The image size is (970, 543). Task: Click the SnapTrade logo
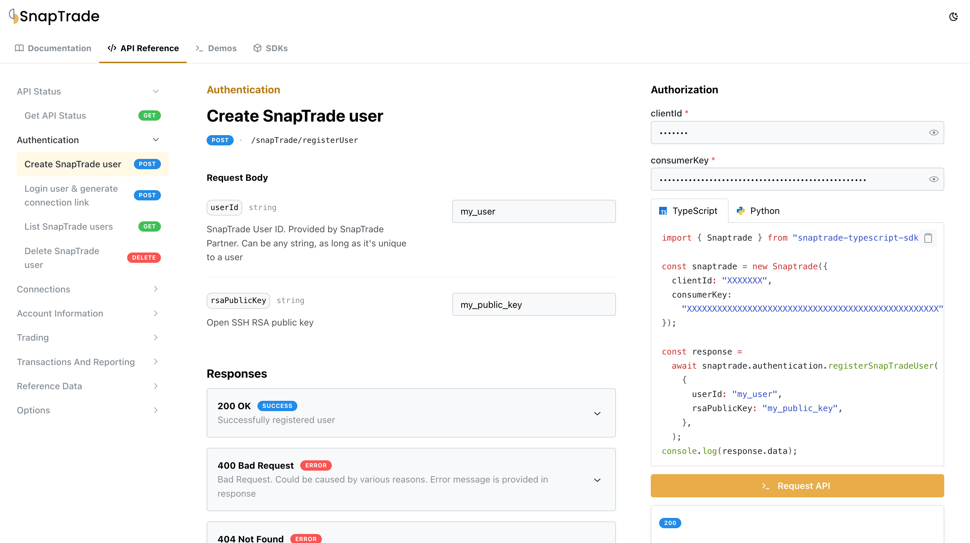point(54,16)
